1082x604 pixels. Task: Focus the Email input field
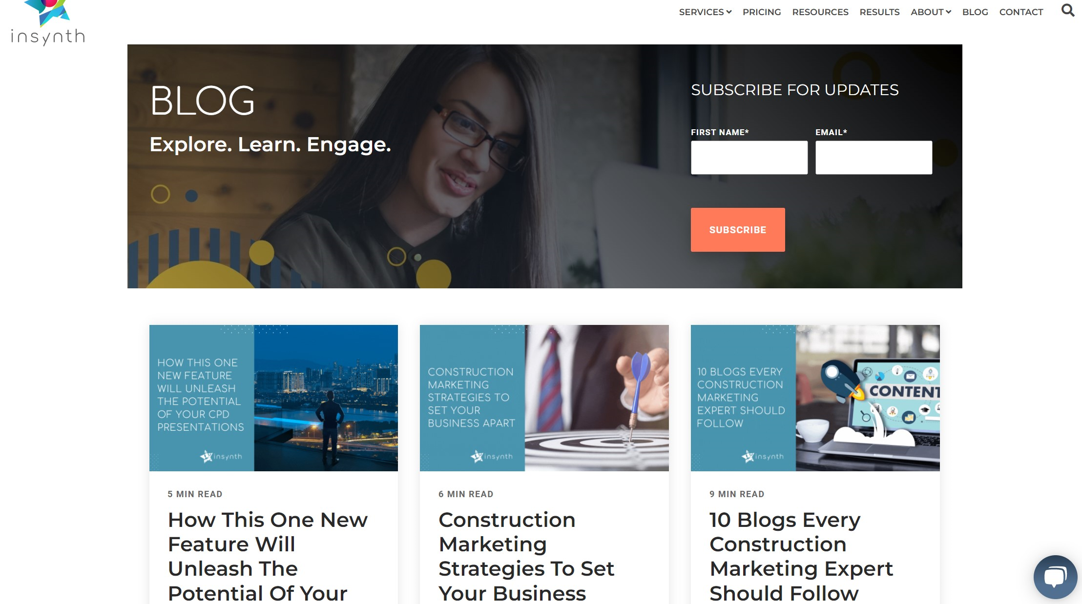(874, 158)
